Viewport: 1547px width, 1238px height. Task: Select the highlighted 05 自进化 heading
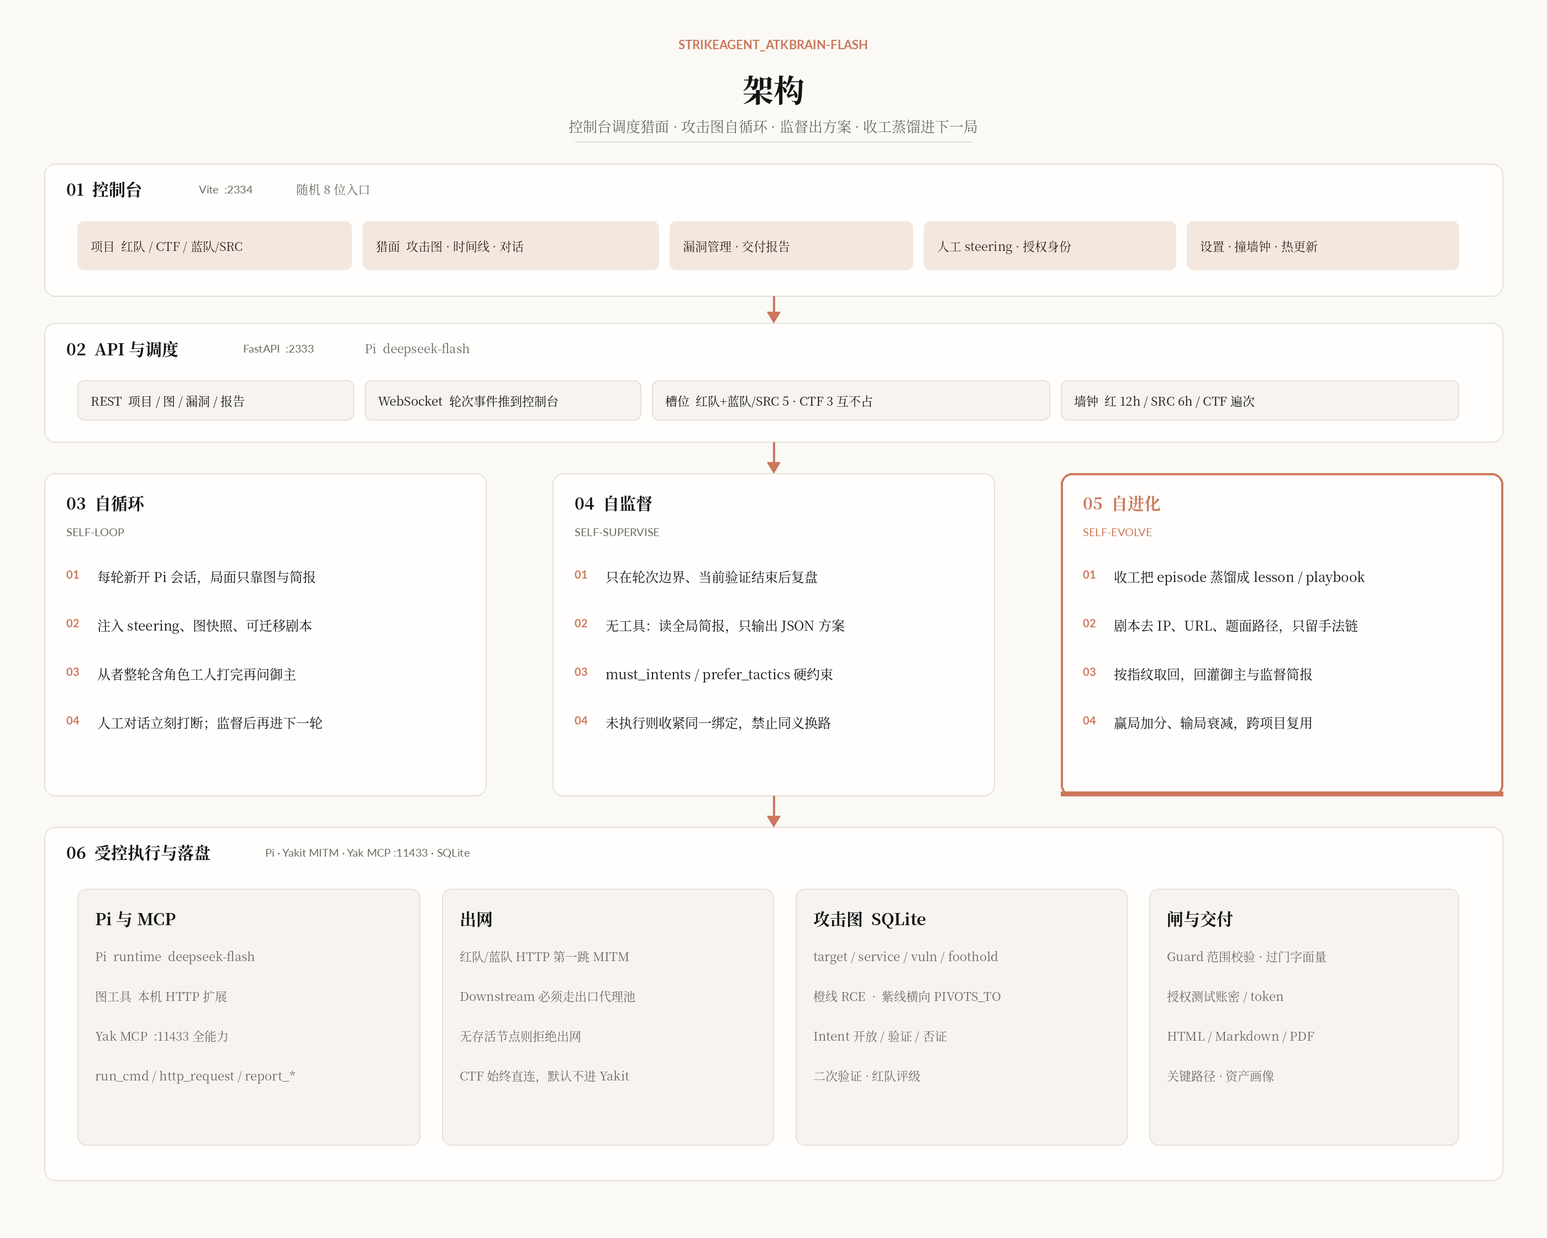pyautogui.click(x=1121, y=504)
